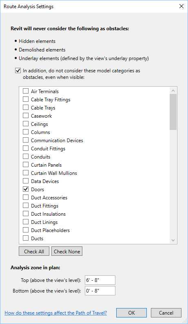Click the Check None button
The image size is (188, 324).
click(x=67, y=251)
